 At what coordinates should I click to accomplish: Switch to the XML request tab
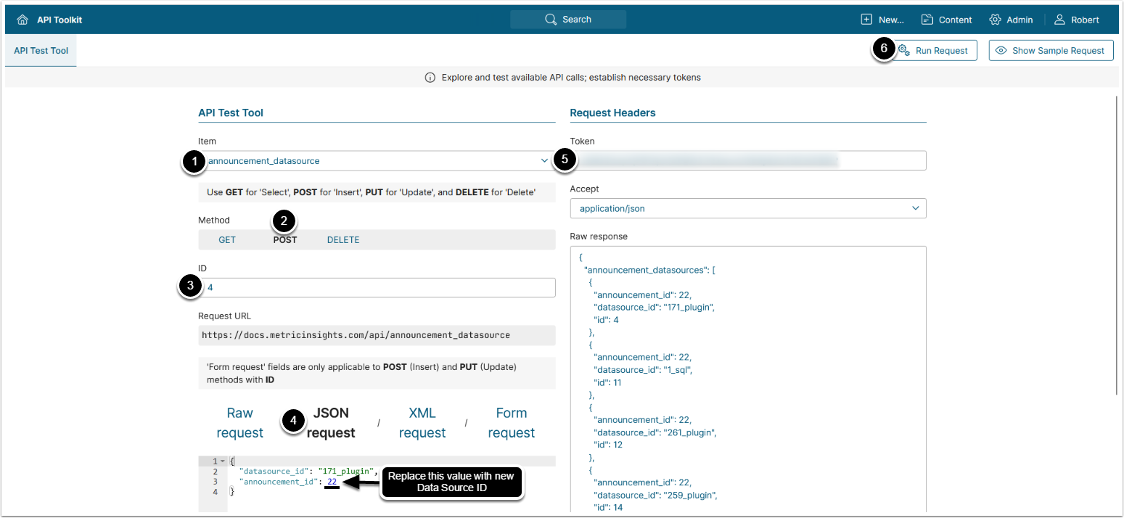click(422, 423)
